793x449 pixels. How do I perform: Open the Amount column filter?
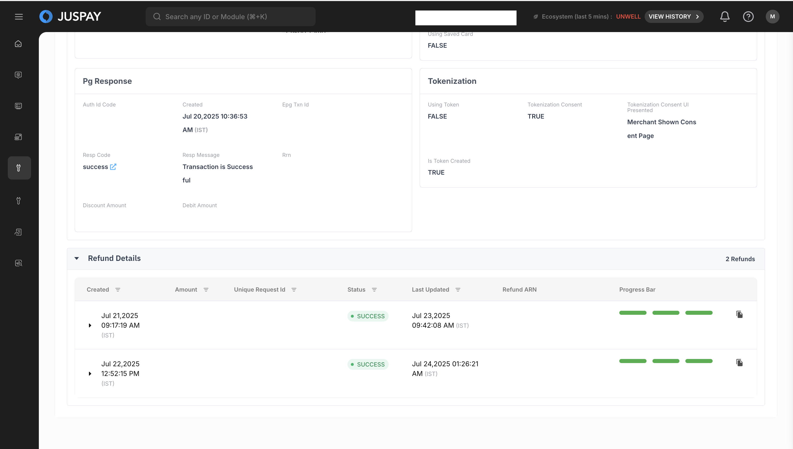(206, 289)
